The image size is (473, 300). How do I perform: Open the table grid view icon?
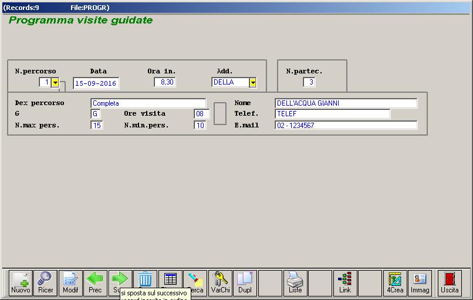coord(170,279)
